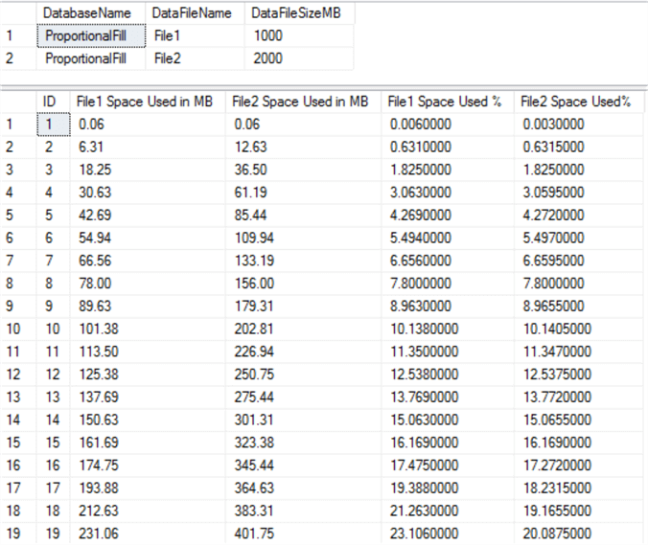Screen dimensions: 648x545
Task: Select the 20.0875000 percentage cell
Action: click(579, 534)
